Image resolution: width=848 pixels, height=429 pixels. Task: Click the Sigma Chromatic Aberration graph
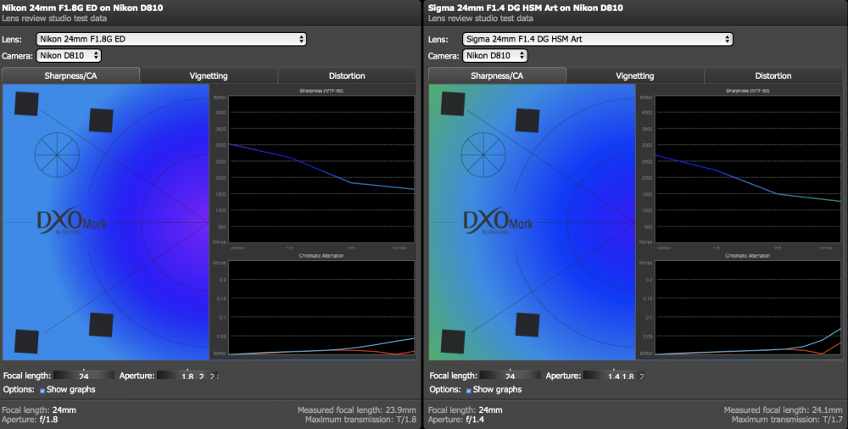point(747,308)
